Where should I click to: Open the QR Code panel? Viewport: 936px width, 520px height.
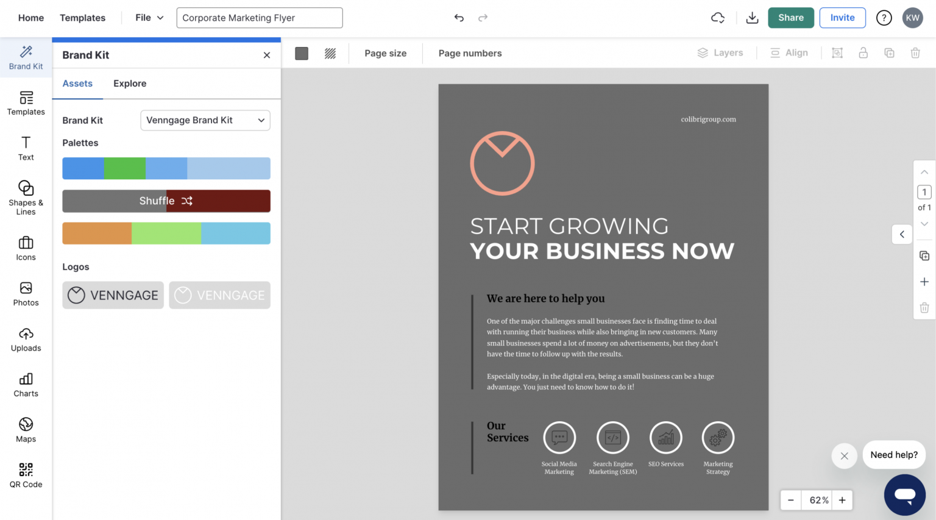coord(26,476)
